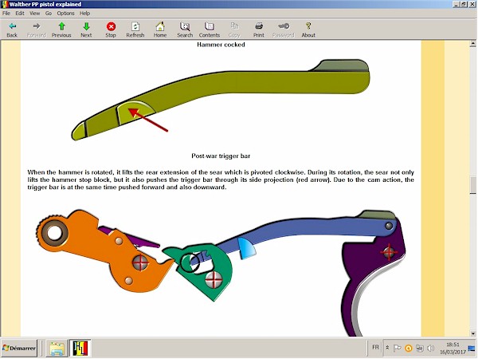Open the About dialog
This screenshot has height=359, width=478.
(308, 30)
